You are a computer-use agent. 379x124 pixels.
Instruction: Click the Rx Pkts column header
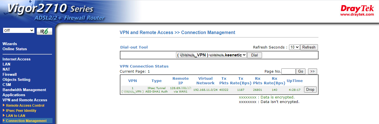258,81
